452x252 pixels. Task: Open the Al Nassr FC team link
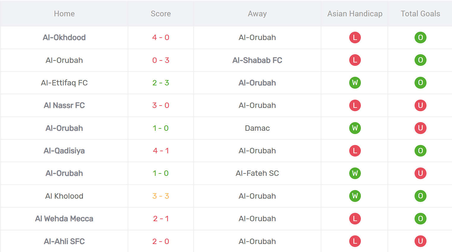tap(64, 105)
